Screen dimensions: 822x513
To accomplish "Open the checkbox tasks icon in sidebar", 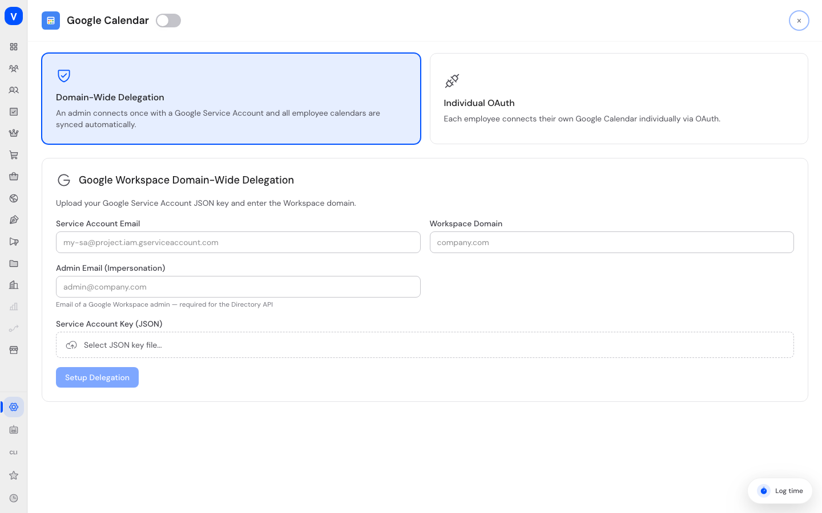I will 14,112.
